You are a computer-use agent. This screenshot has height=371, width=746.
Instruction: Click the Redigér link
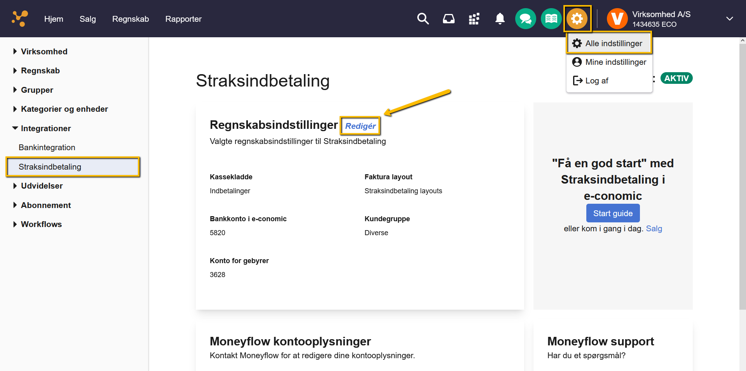point(360,126)
